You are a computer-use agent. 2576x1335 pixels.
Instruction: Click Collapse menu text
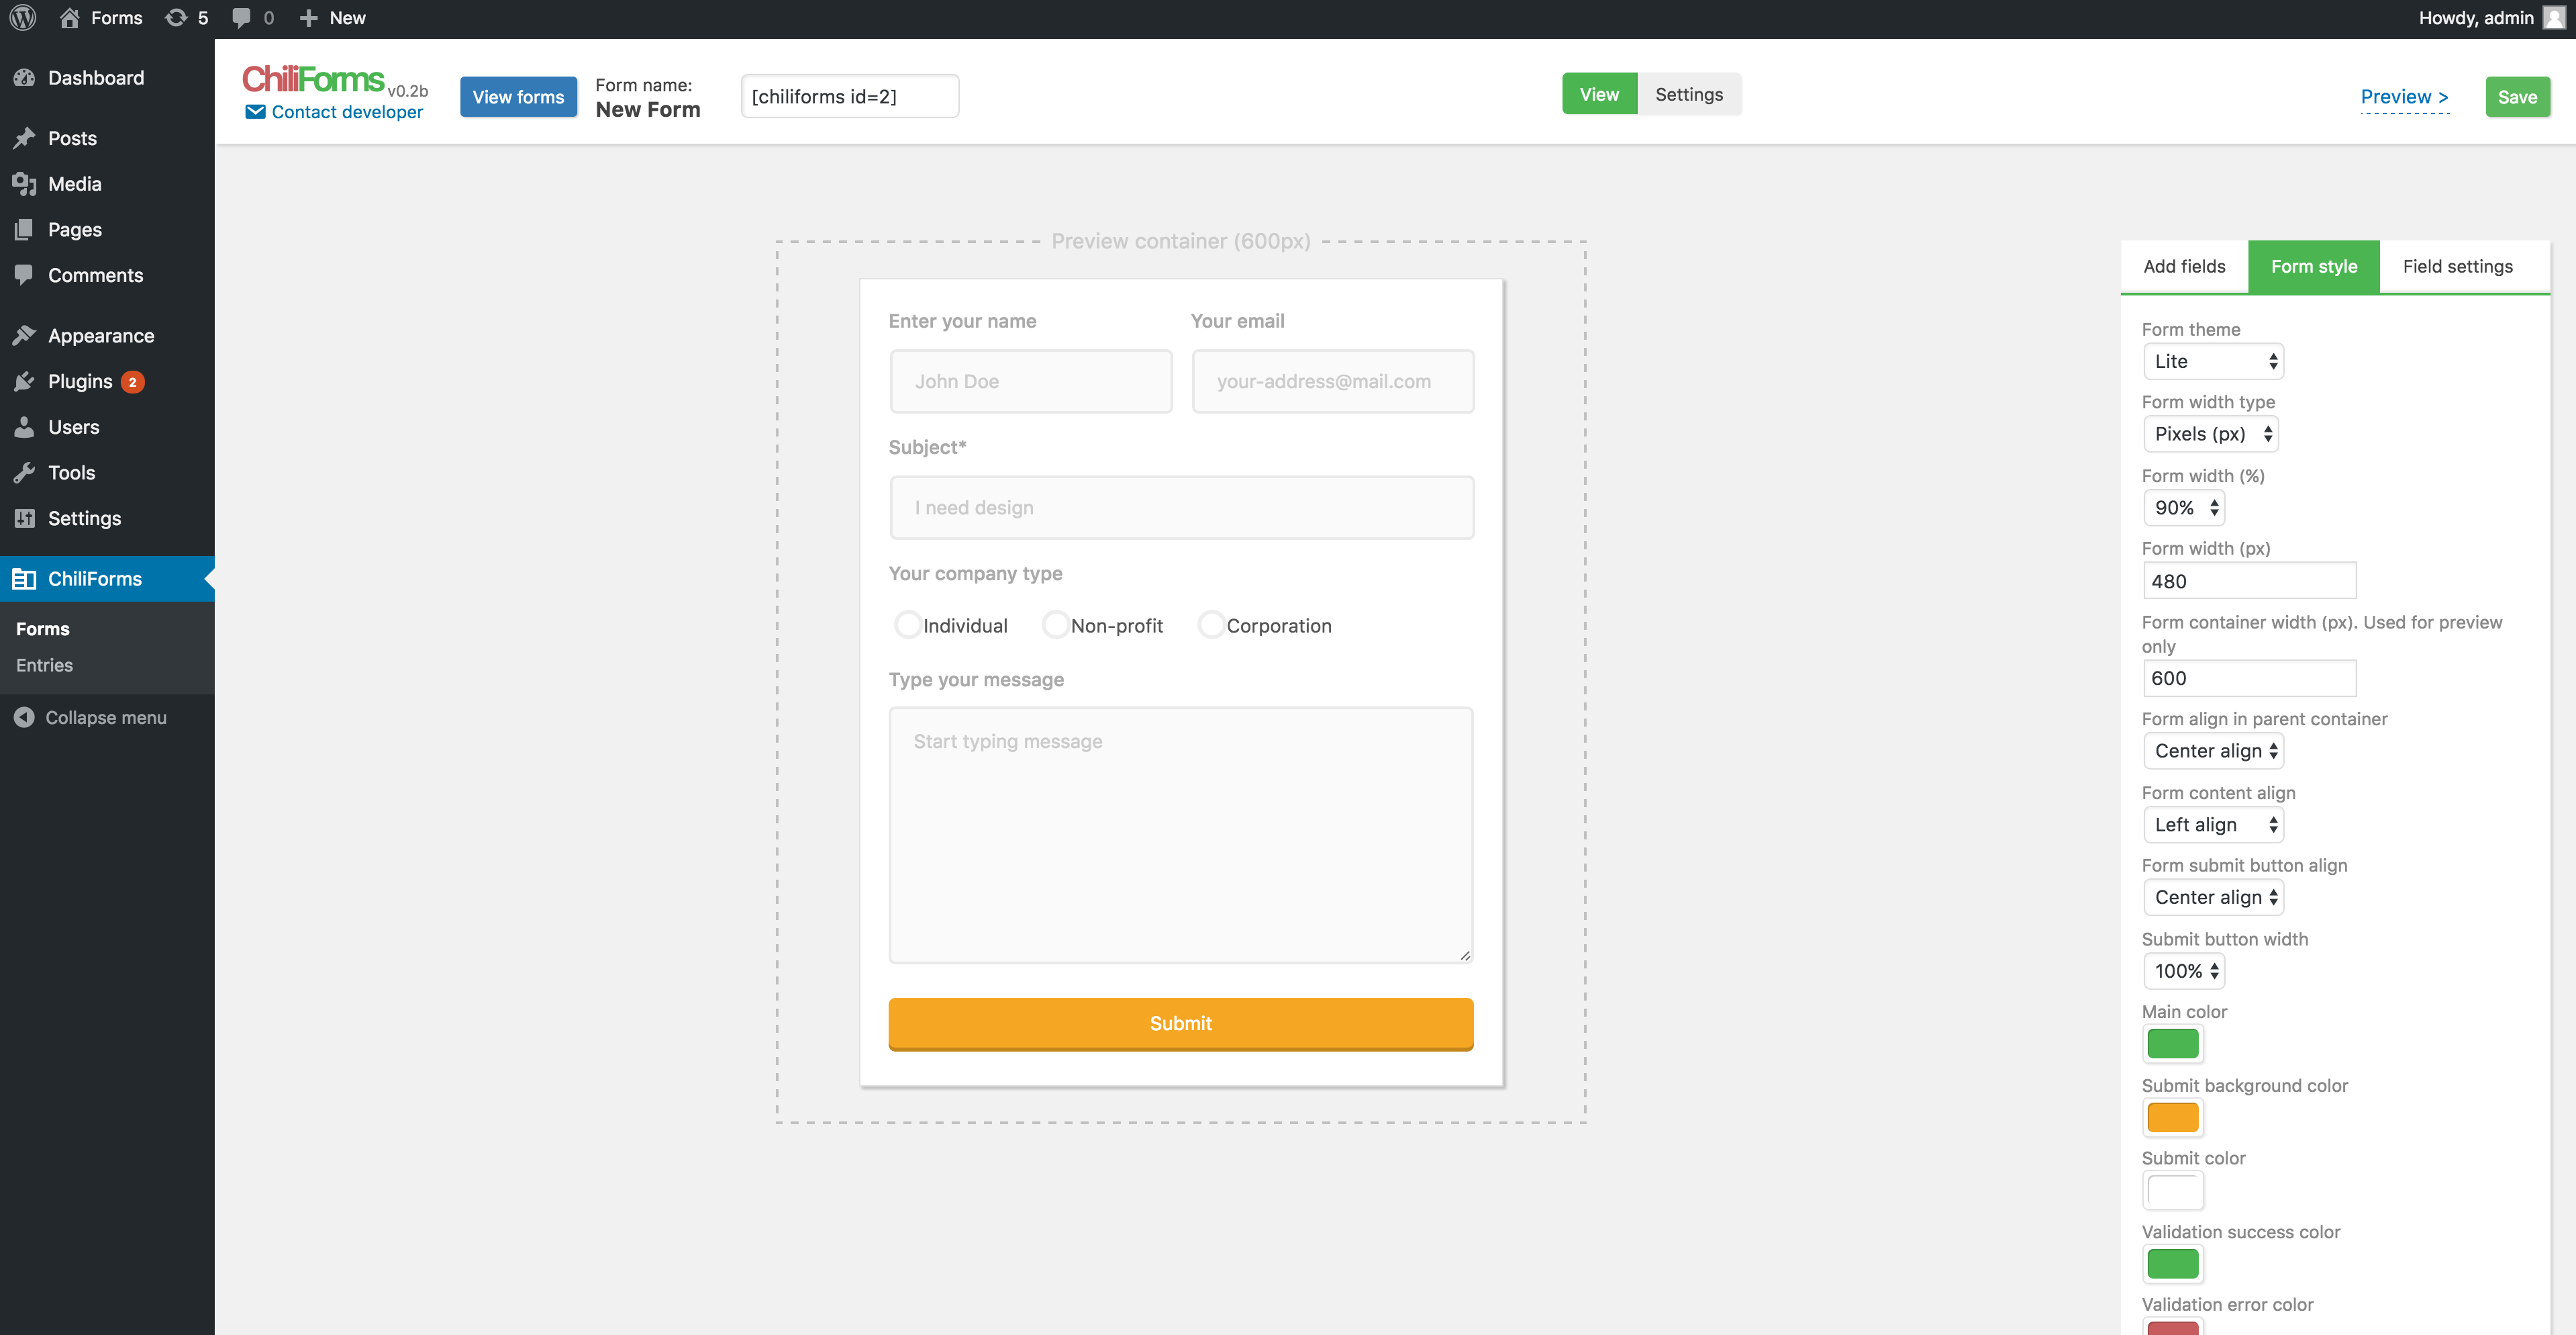point(106,718)
